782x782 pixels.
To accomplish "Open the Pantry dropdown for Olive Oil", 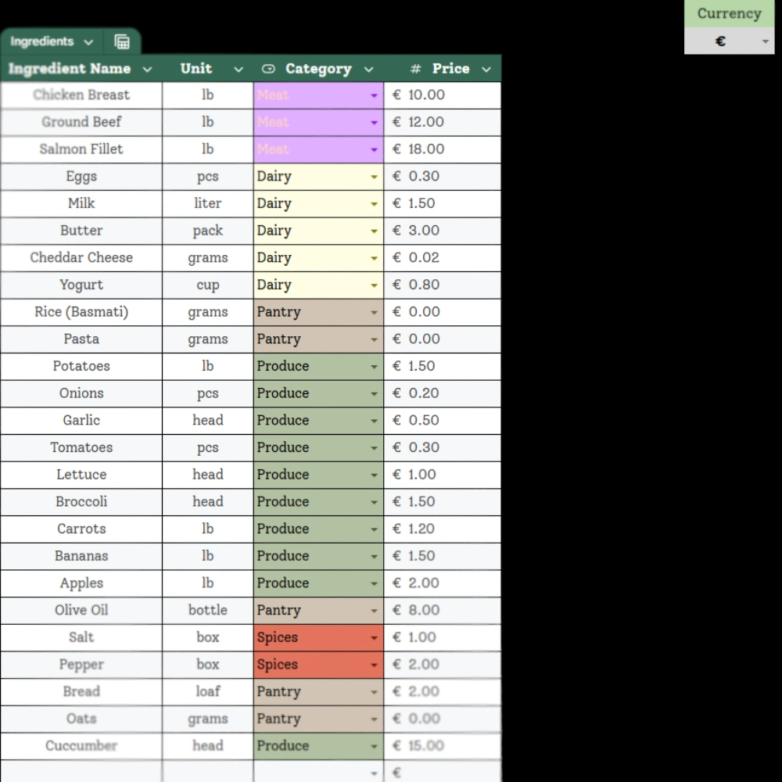I will coord(373,611).
